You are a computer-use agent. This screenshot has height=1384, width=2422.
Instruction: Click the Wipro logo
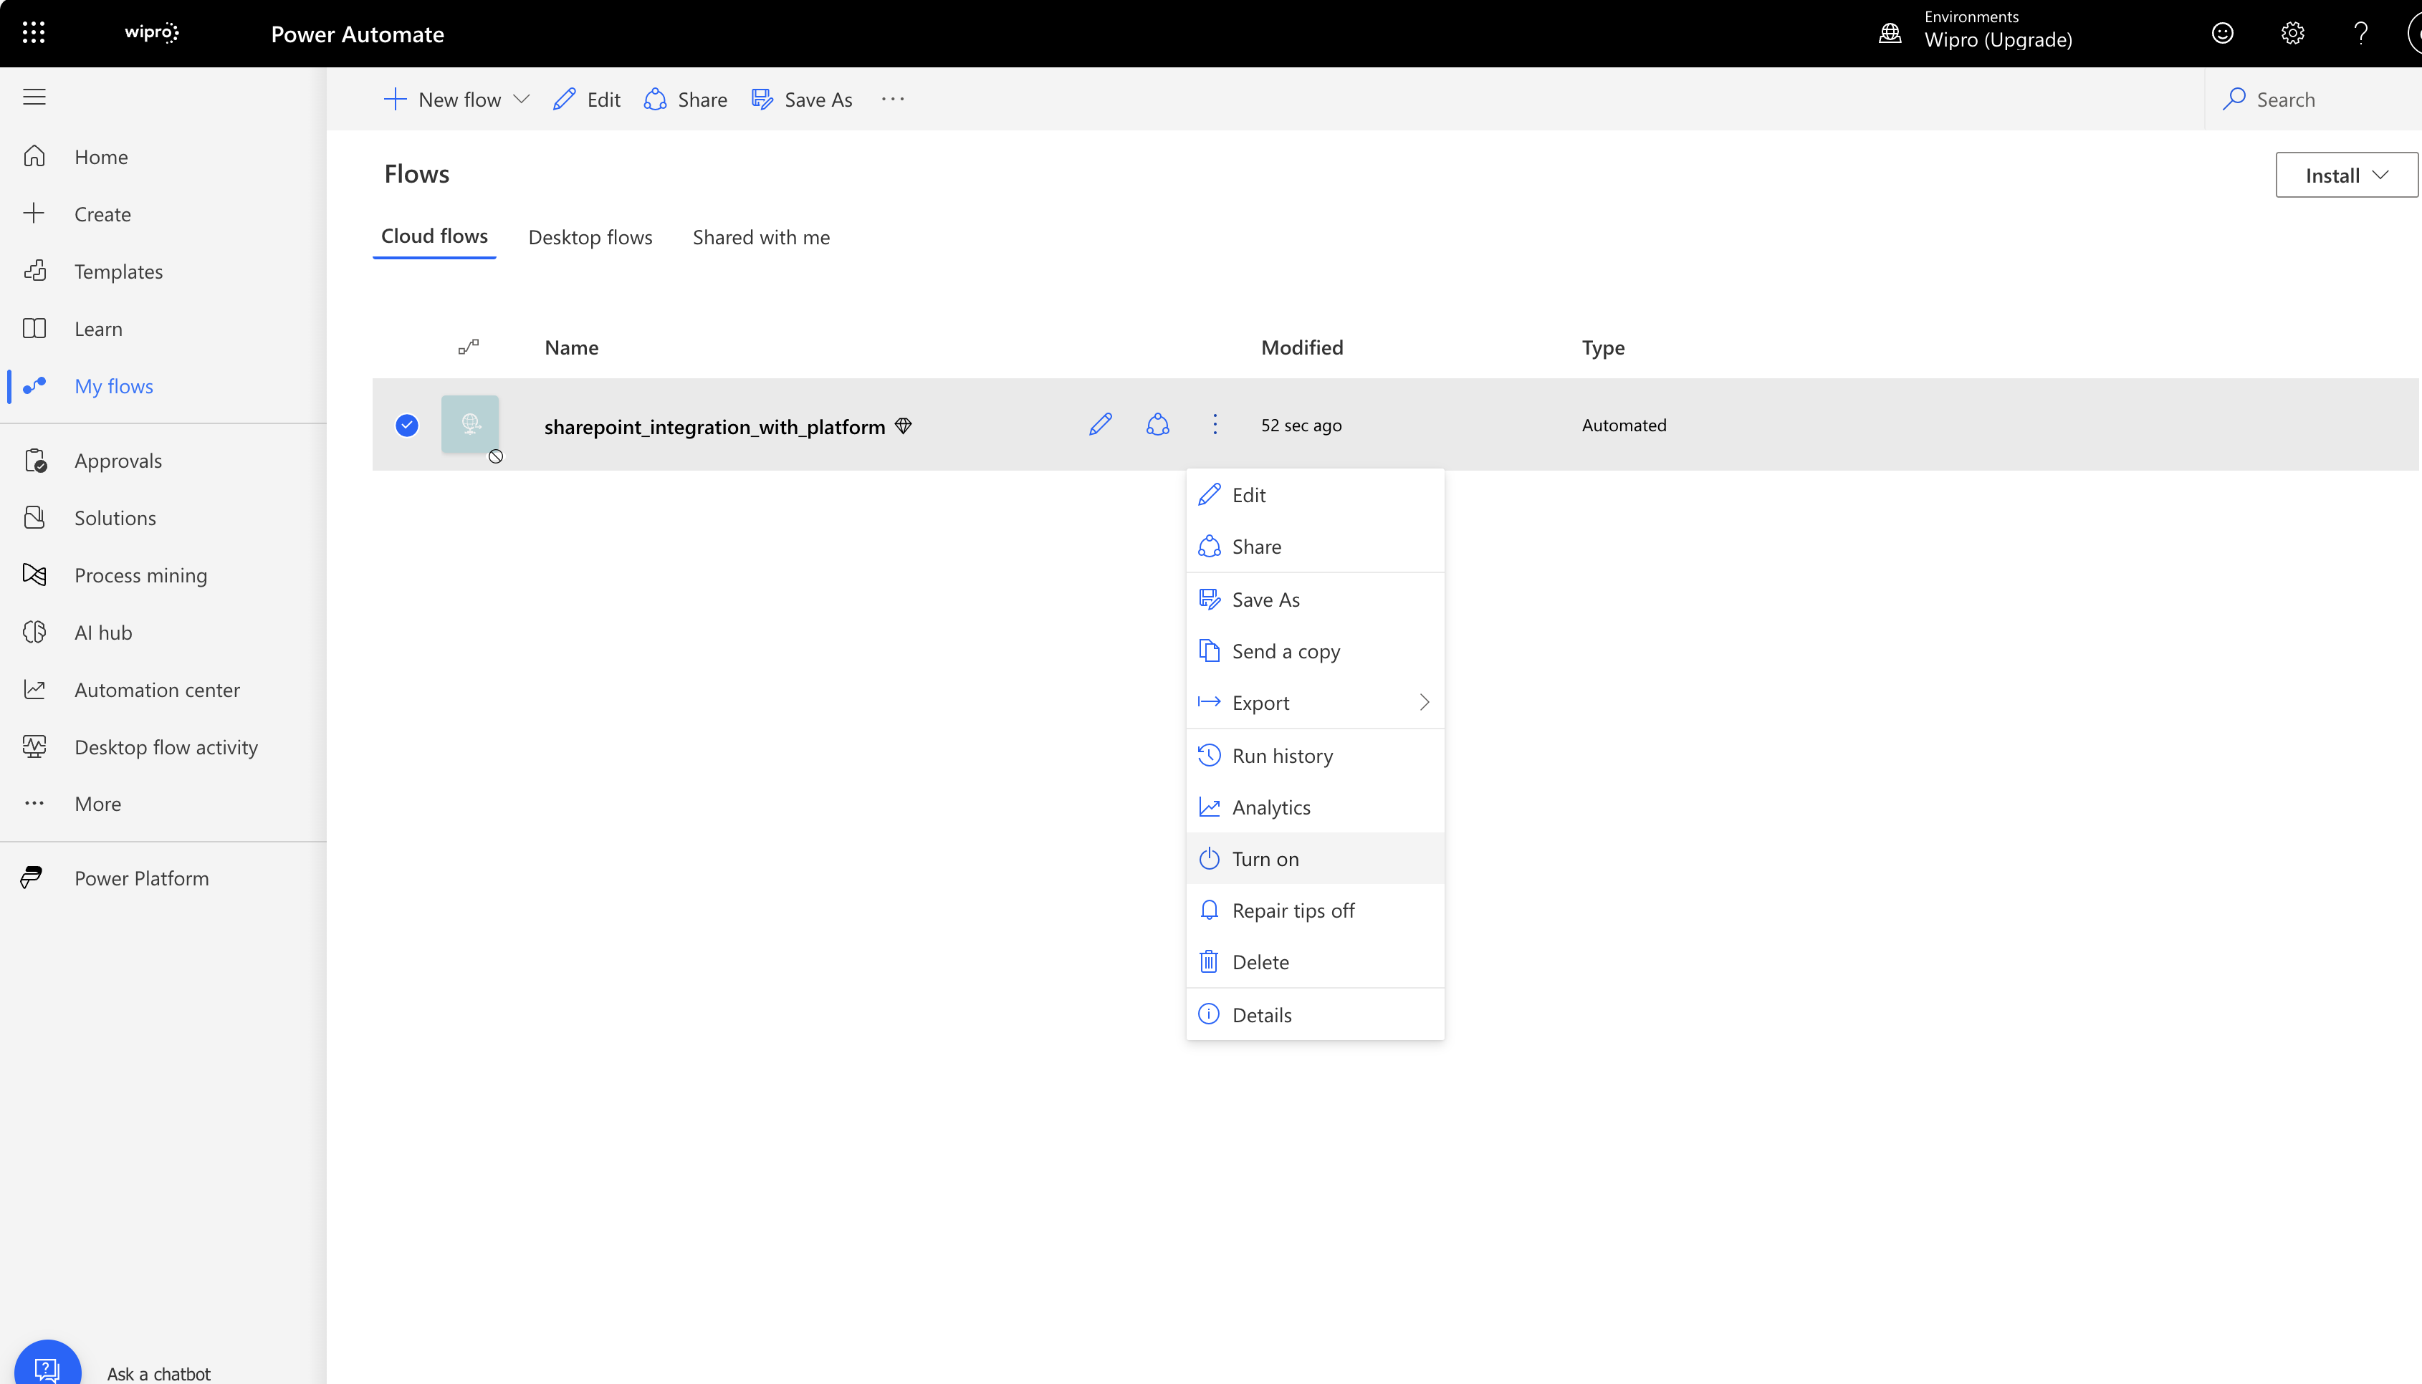point(152,33)
